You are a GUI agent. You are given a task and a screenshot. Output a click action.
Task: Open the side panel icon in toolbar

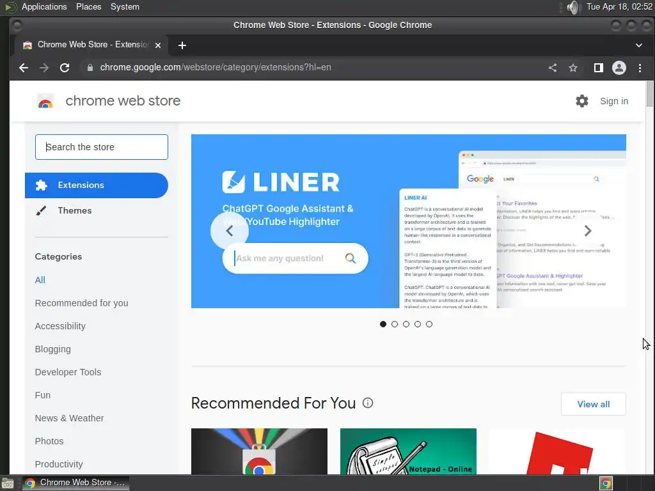click(x=599, y=68)
